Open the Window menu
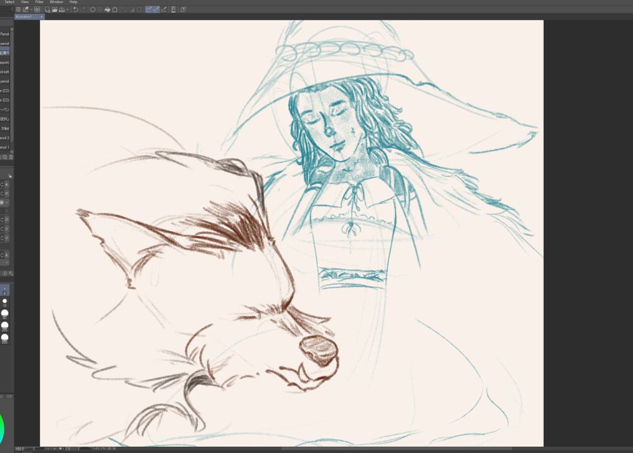Screen dimensions: 633x453 56,2
